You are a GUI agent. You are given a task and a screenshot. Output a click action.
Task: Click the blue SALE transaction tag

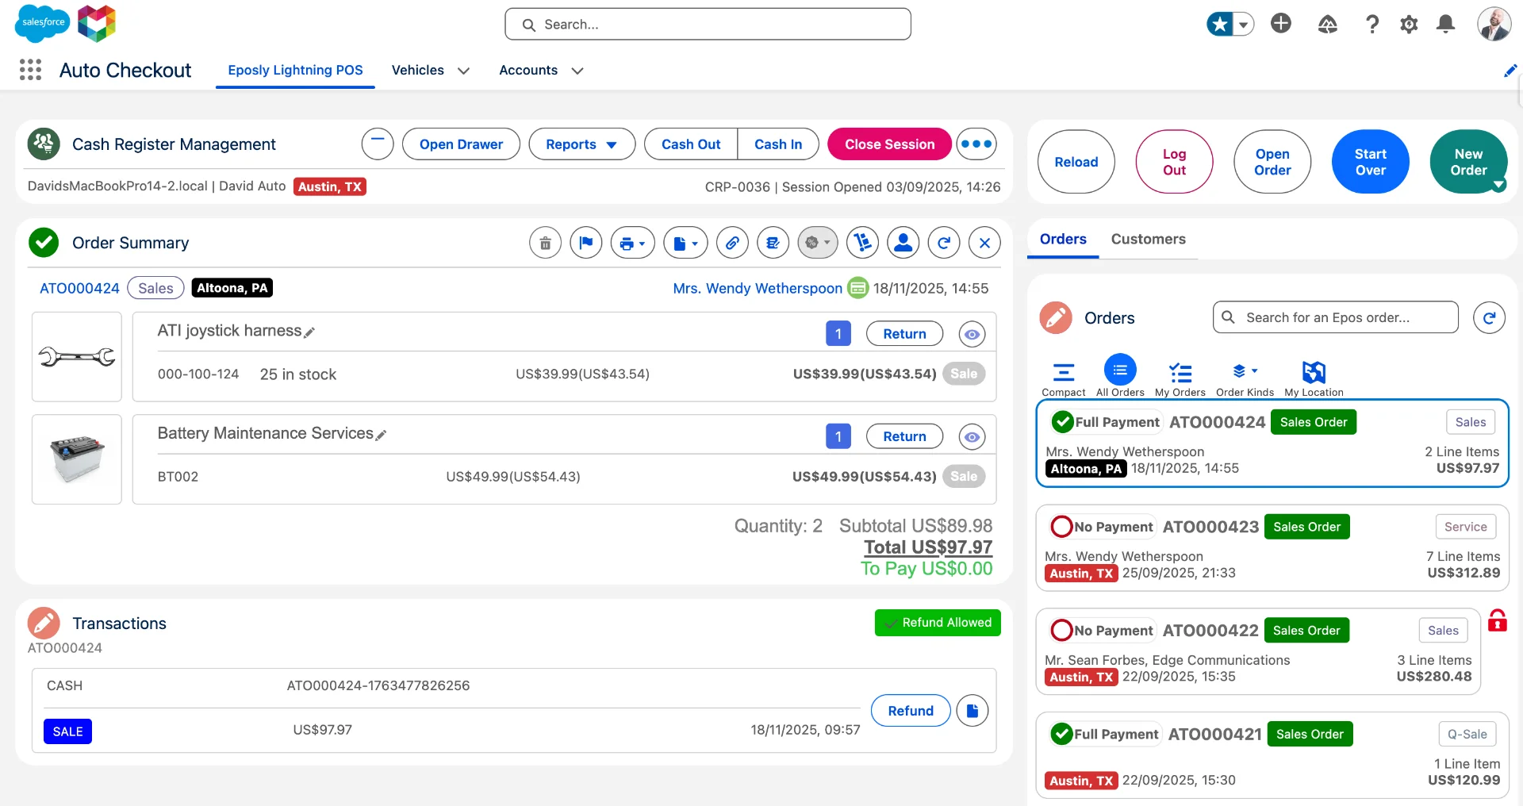click(x=67, y=731)
